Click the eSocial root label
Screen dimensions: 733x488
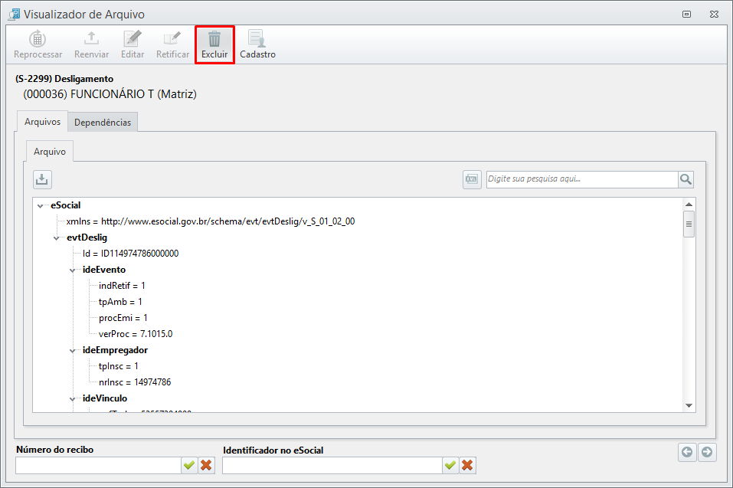tap(66, 205)
